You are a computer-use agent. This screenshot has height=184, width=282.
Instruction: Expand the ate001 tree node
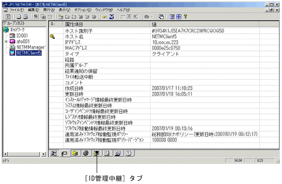click(6, 42)
